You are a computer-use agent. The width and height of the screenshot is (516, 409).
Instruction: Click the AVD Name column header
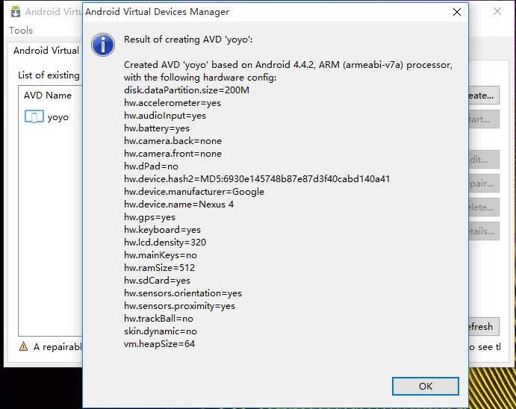(48, 96)
